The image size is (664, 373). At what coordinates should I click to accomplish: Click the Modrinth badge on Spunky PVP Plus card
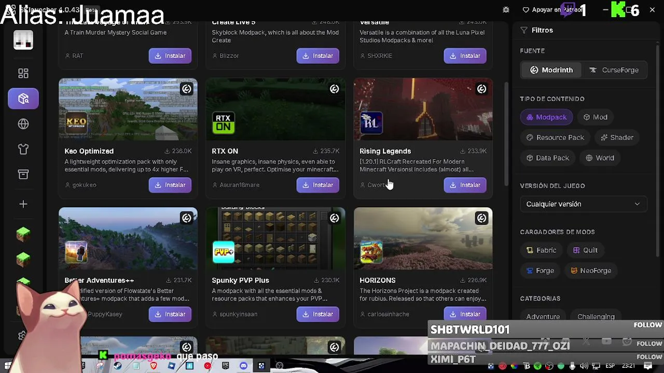tap(334, 218)
